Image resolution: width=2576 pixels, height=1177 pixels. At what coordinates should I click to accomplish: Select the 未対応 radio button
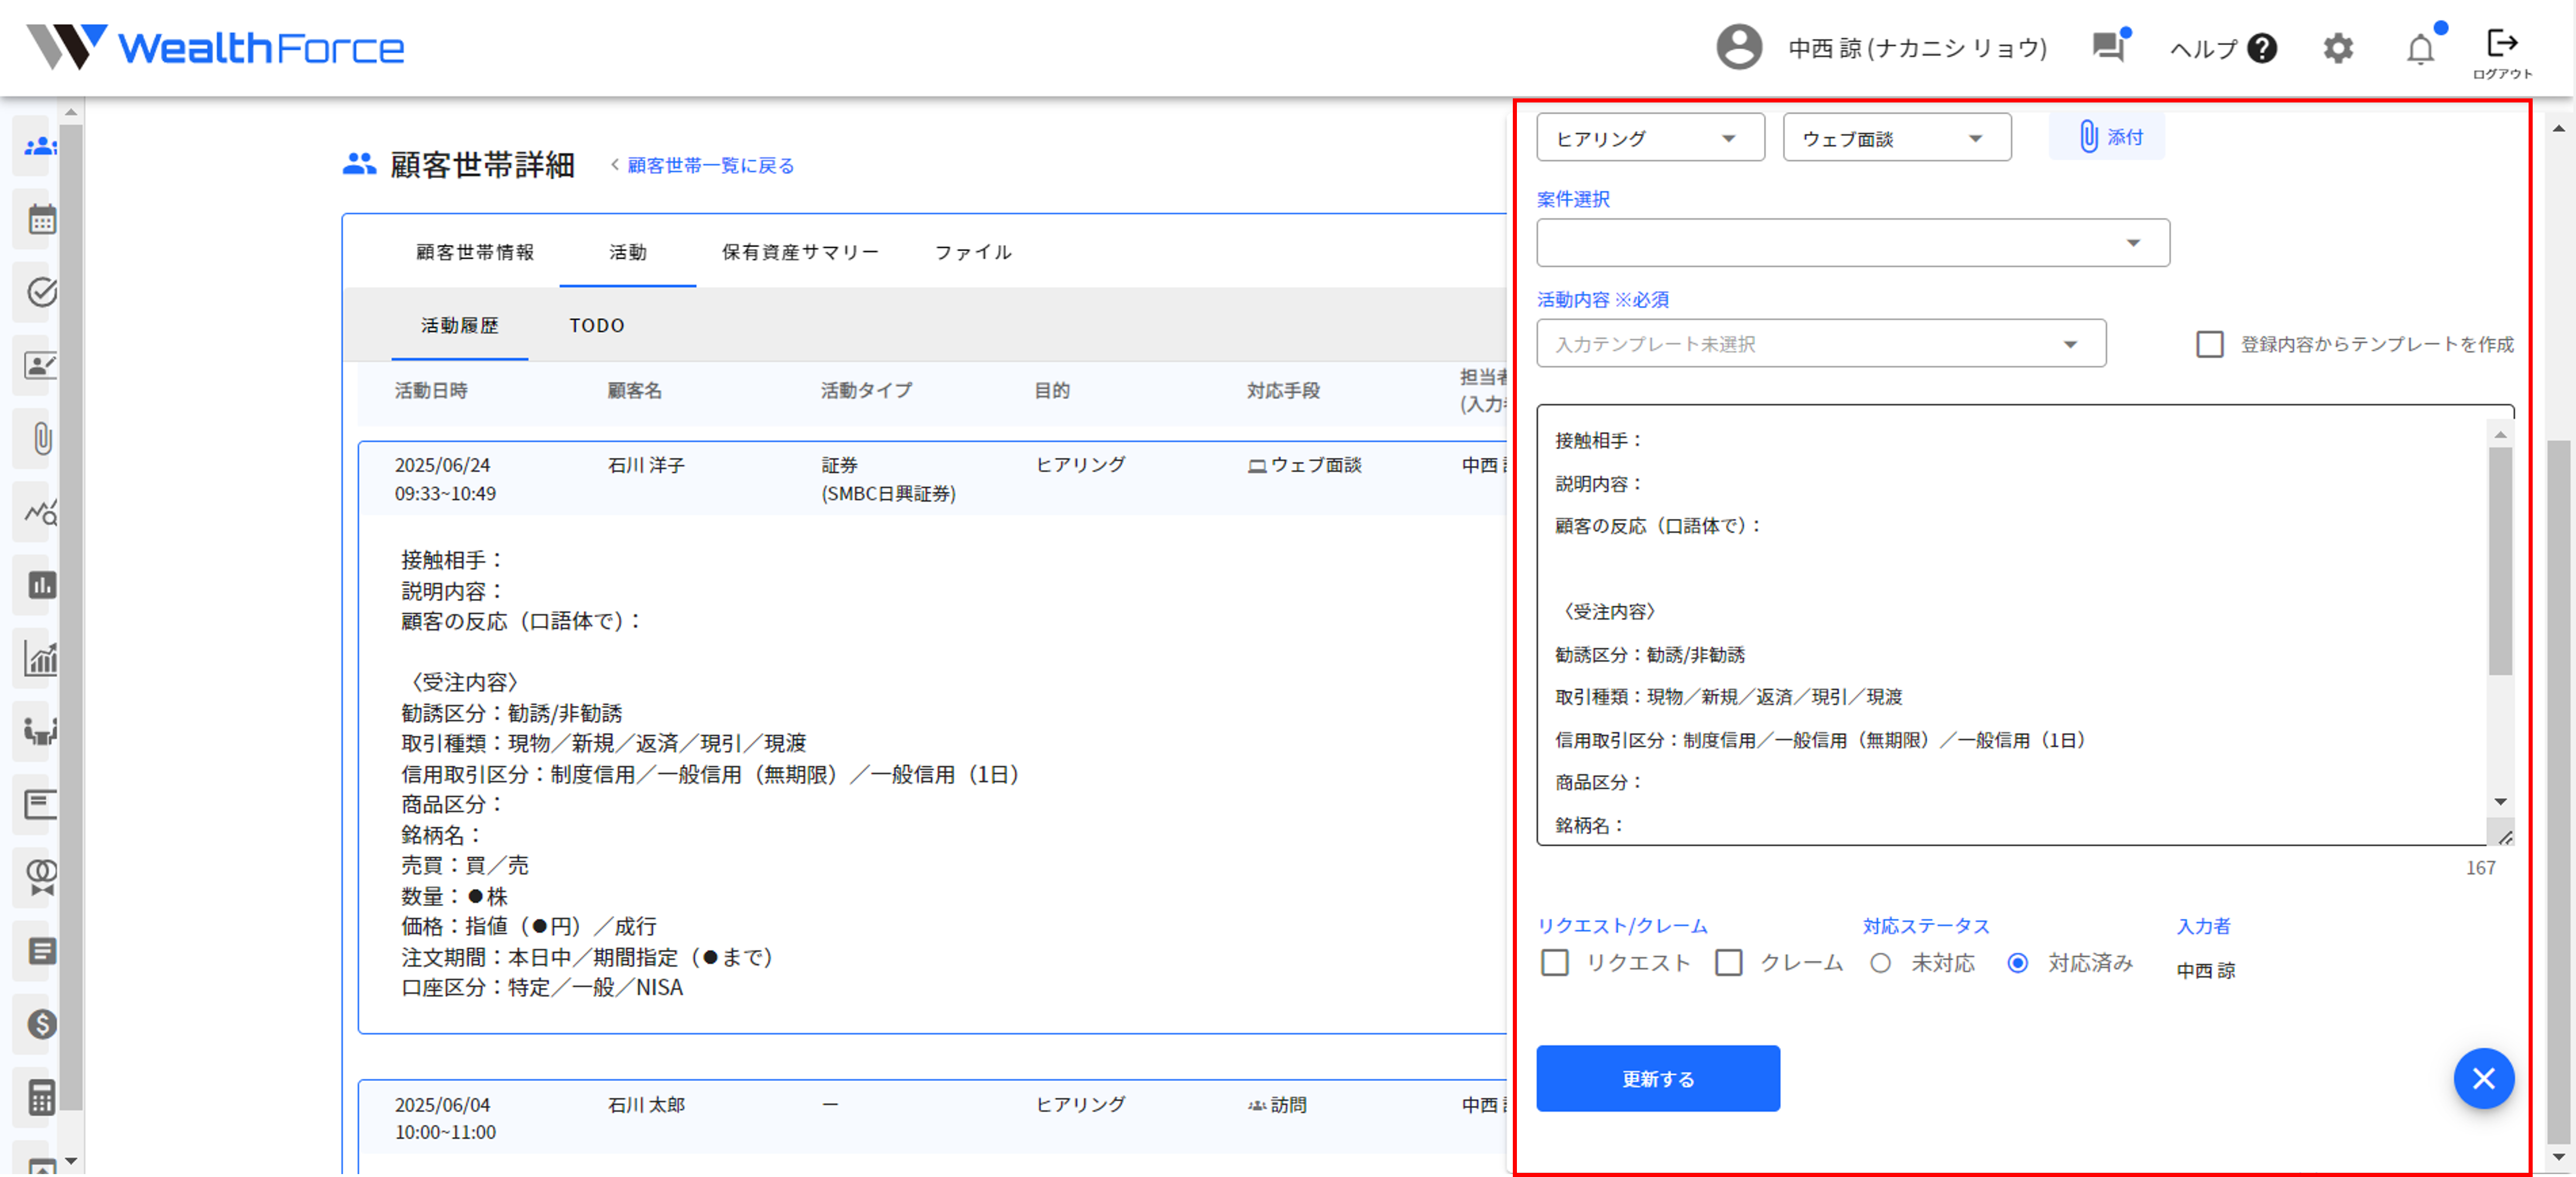point(1880,962)
